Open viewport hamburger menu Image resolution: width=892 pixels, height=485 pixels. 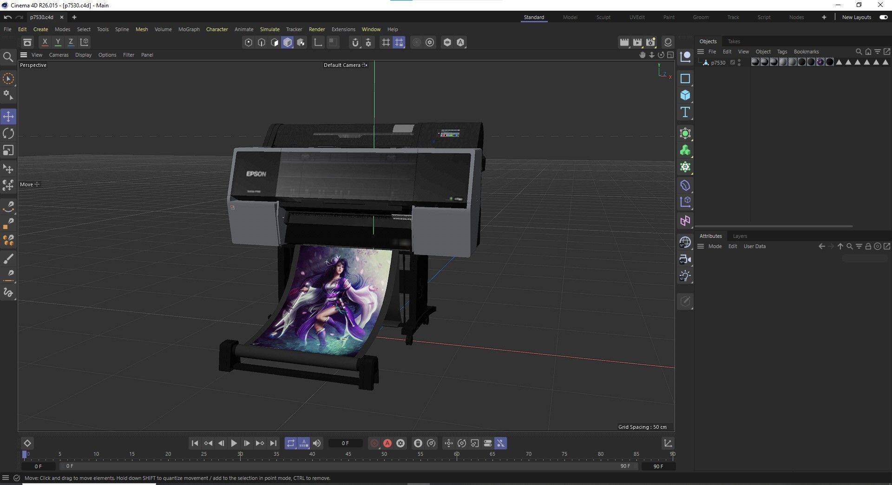(24, 55)
